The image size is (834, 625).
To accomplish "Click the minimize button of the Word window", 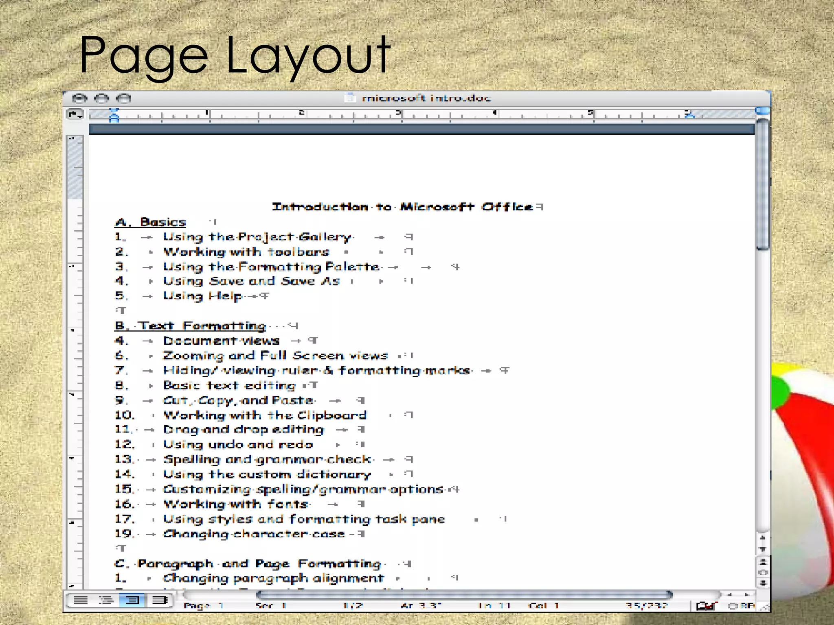I will [101, 98].
